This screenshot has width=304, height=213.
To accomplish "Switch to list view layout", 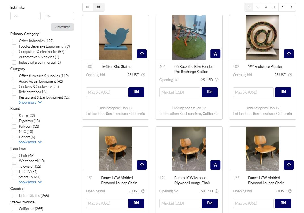I will (x=88, y=7).
